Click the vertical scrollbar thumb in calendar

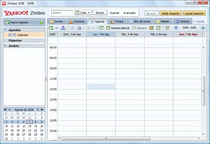(203, 91)
